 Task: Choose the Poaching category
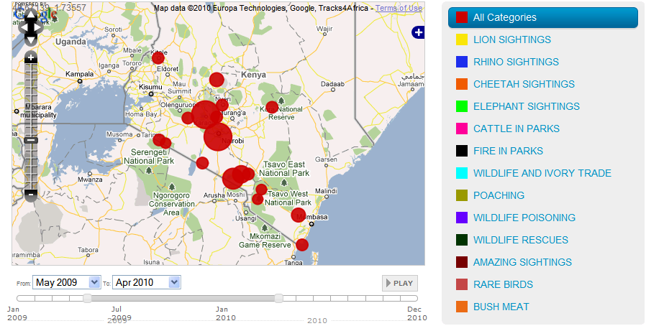click(x=499, y=195)
